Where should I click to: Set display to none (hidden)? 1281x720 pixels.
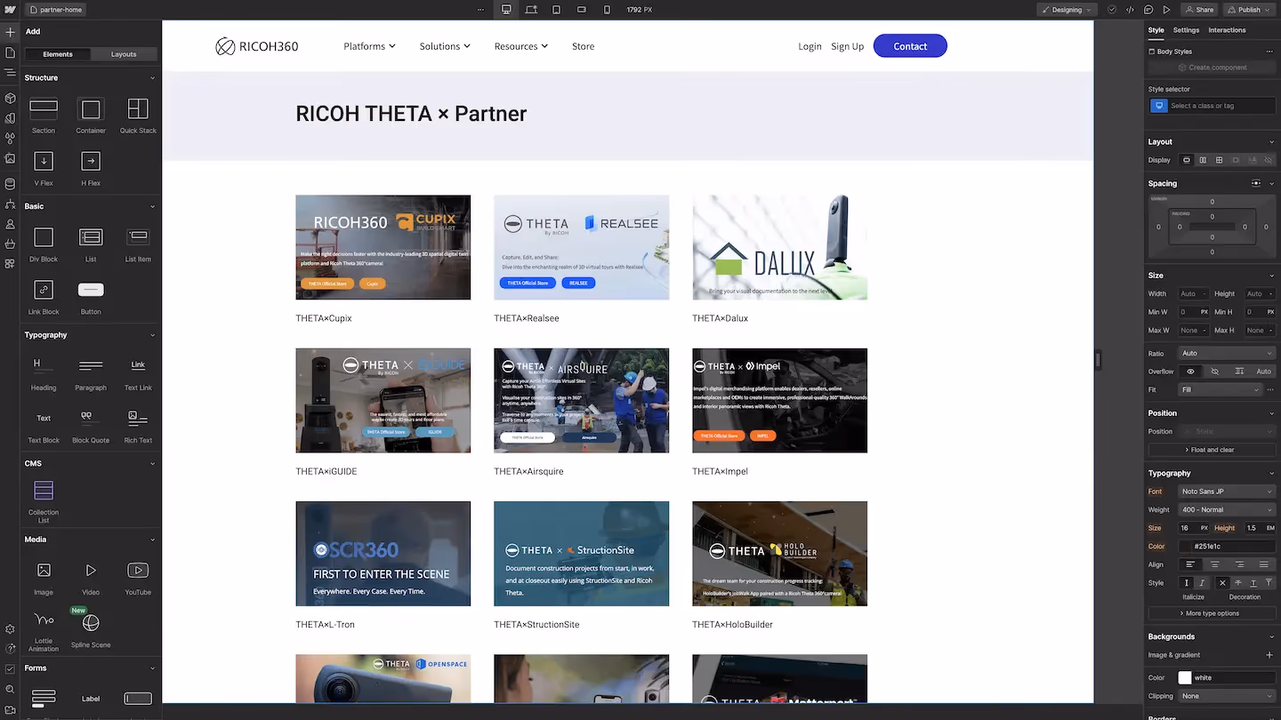1269,160
